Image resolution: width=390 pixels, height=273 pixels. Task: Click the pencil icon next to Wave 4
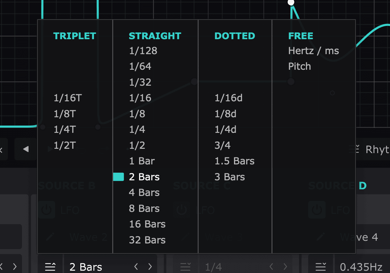point(320,237)
